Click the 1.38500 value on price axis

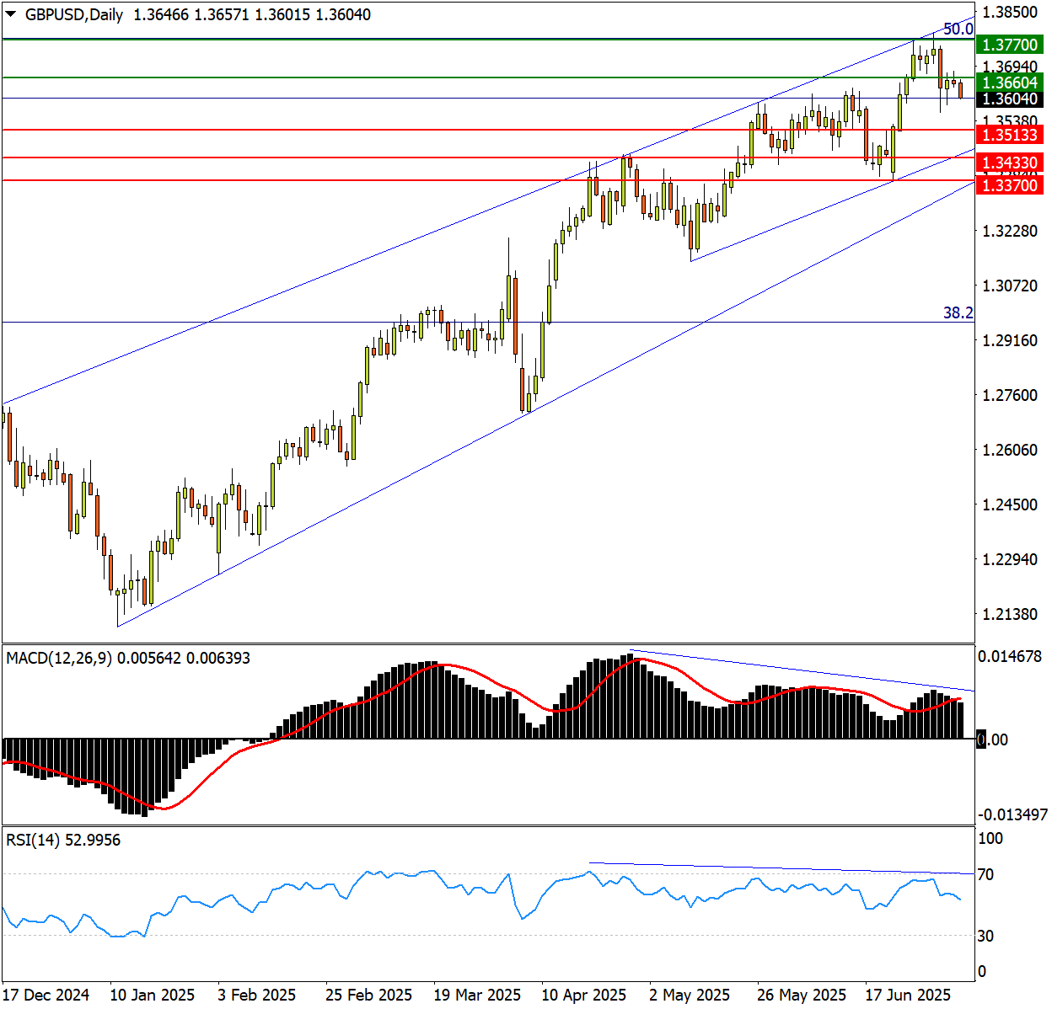click(x=1010, y=12)
